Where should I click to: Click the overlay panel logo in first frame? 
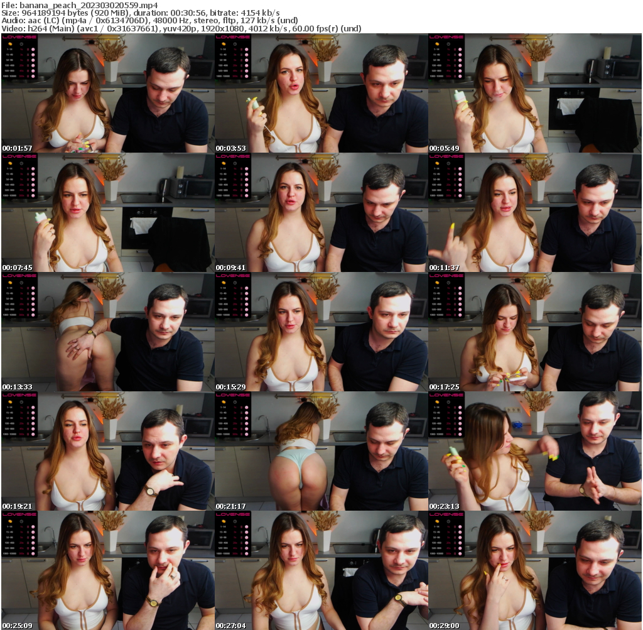(20, 37)
